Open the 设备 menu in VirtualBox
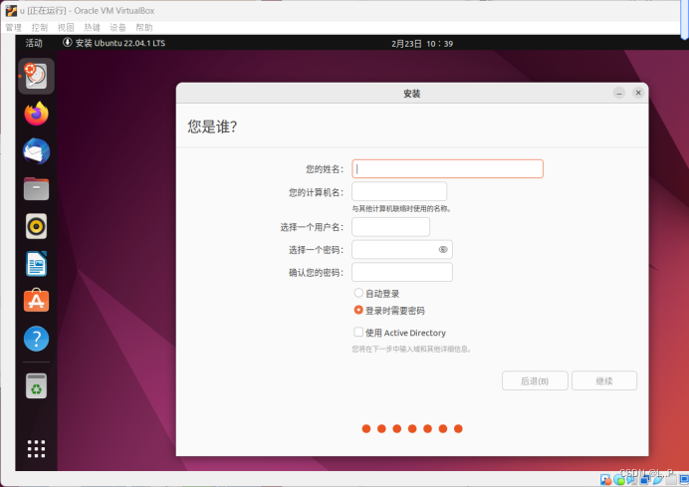 (x=117, y=28)
